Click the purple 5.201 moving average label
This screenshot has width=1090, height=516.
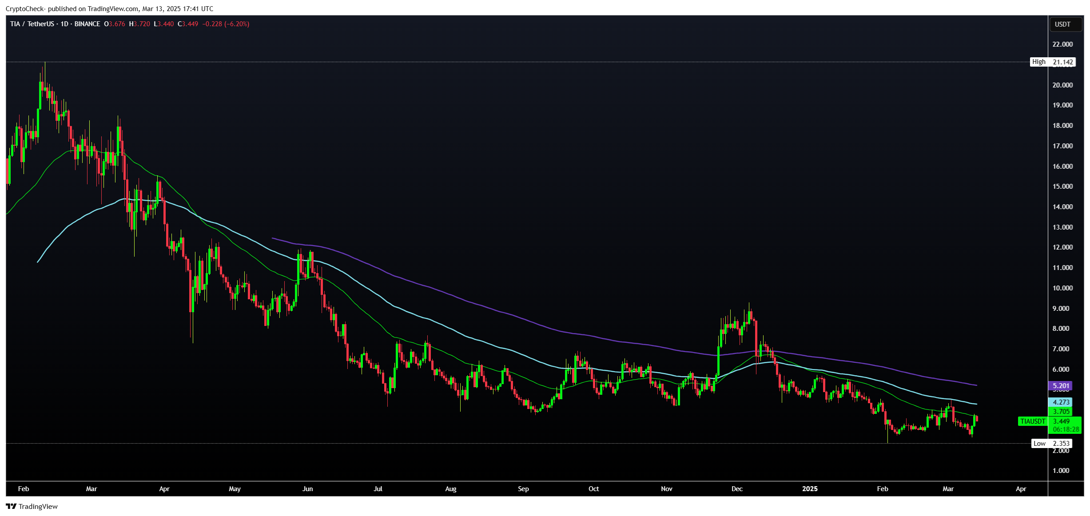[x=1060, y=386]
